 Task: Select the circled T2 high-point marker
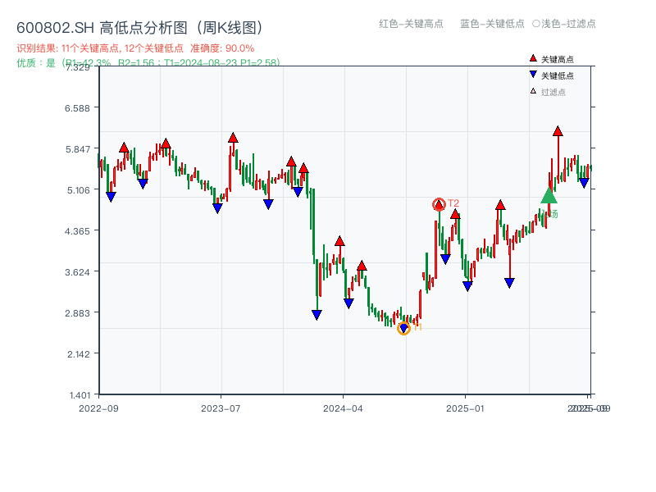click(x=439, y=203)
